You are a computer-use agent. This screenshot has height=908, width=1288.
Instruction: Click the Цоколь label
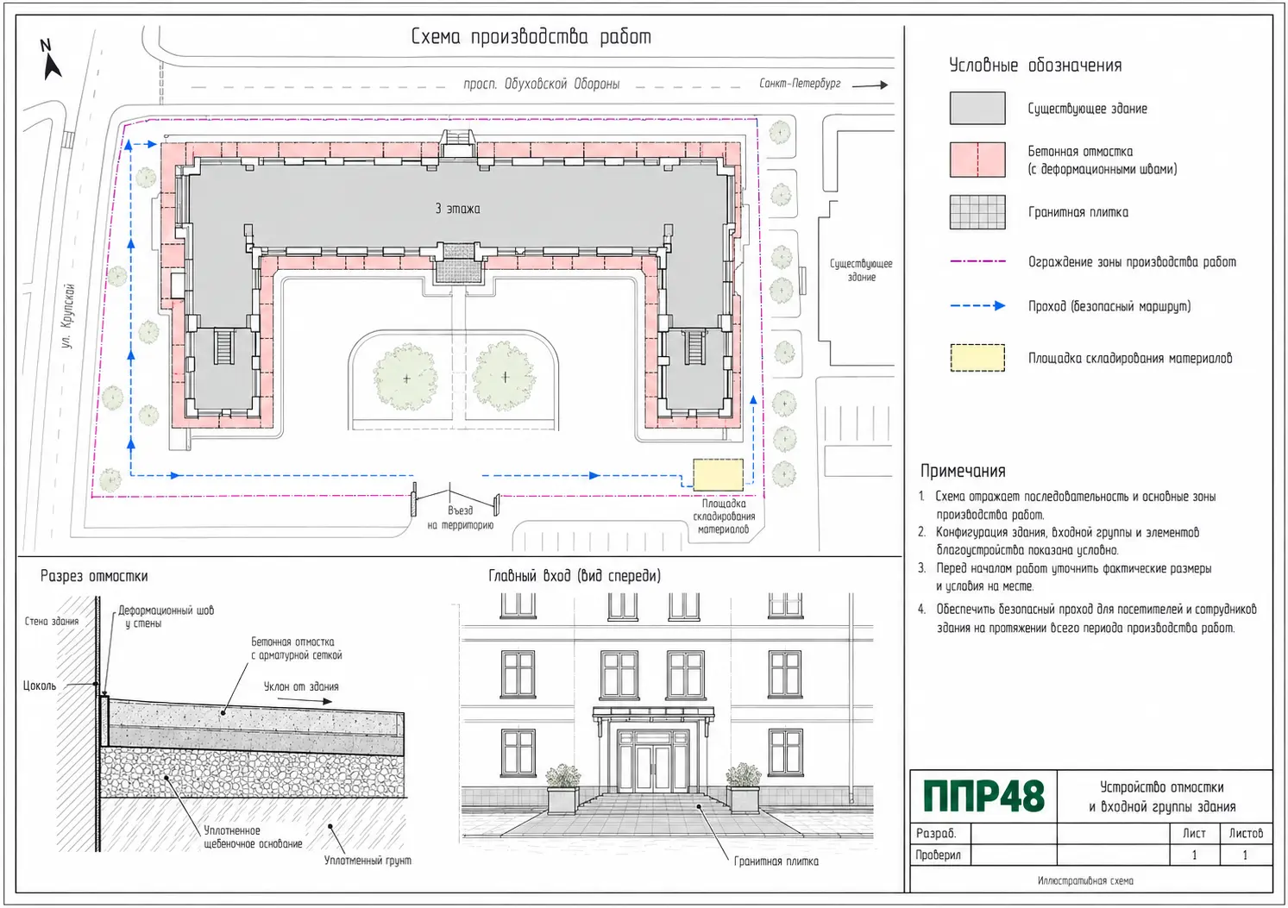39,686
